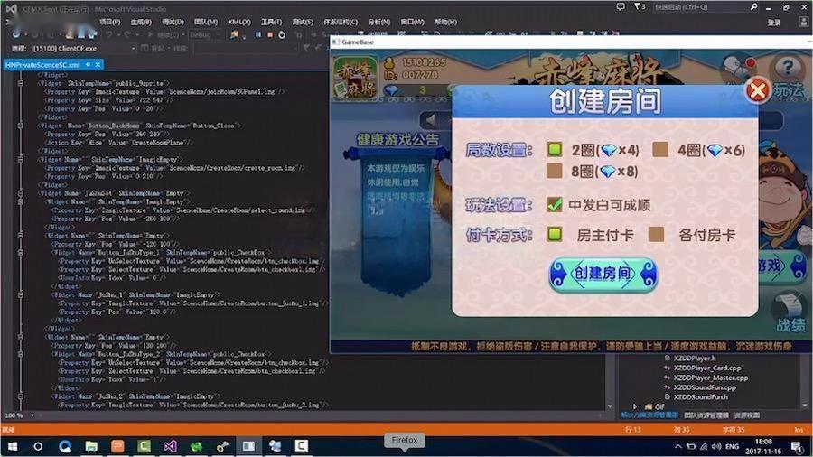Stop debugging with the red square icon

click(x=270, y=34)
